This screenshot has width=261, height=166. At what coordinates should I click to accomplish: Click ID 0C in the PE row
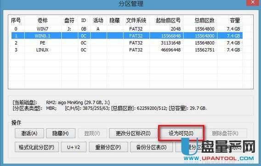(84, 43)
